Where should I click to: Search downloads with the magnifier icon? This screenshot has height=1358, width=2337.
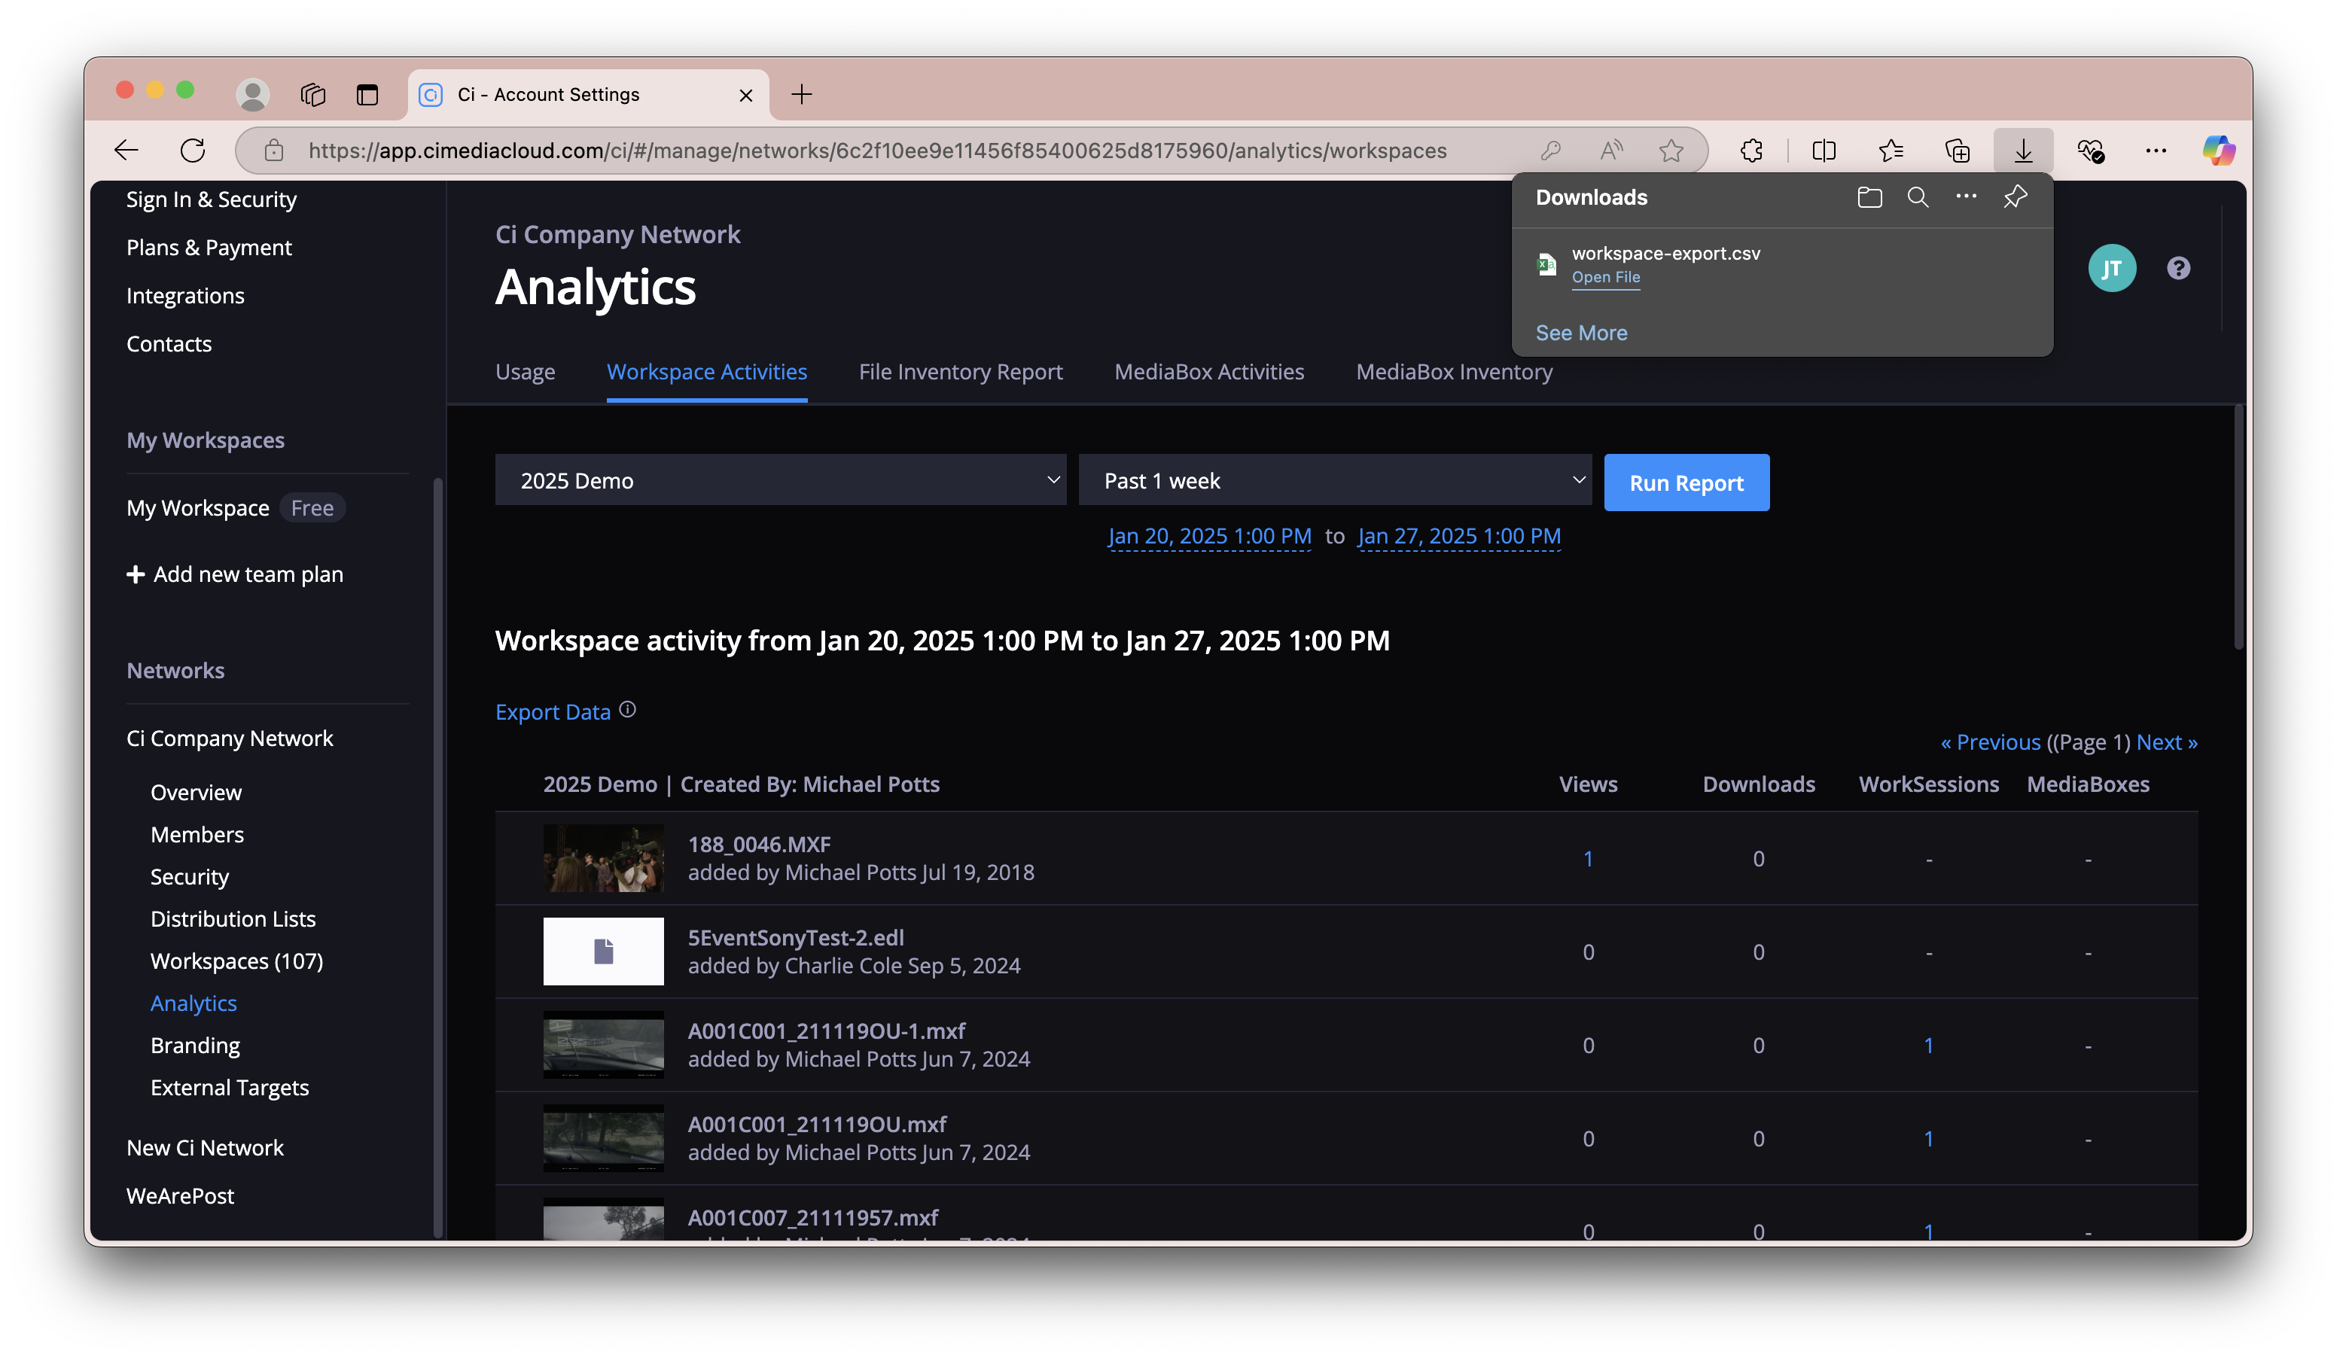[x=1918, y=197]
